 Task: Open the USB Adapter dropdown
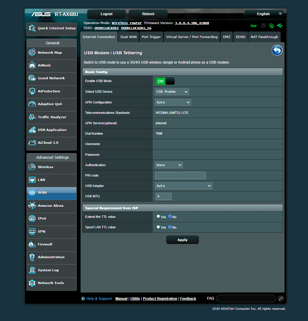[184, 186]
